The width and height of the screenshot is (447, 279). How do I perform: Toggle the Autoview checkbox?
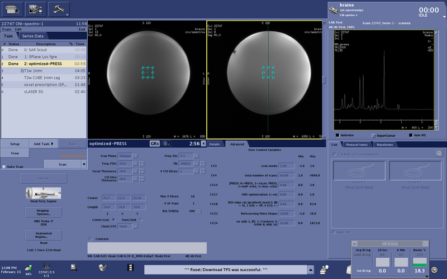point(337,135)
